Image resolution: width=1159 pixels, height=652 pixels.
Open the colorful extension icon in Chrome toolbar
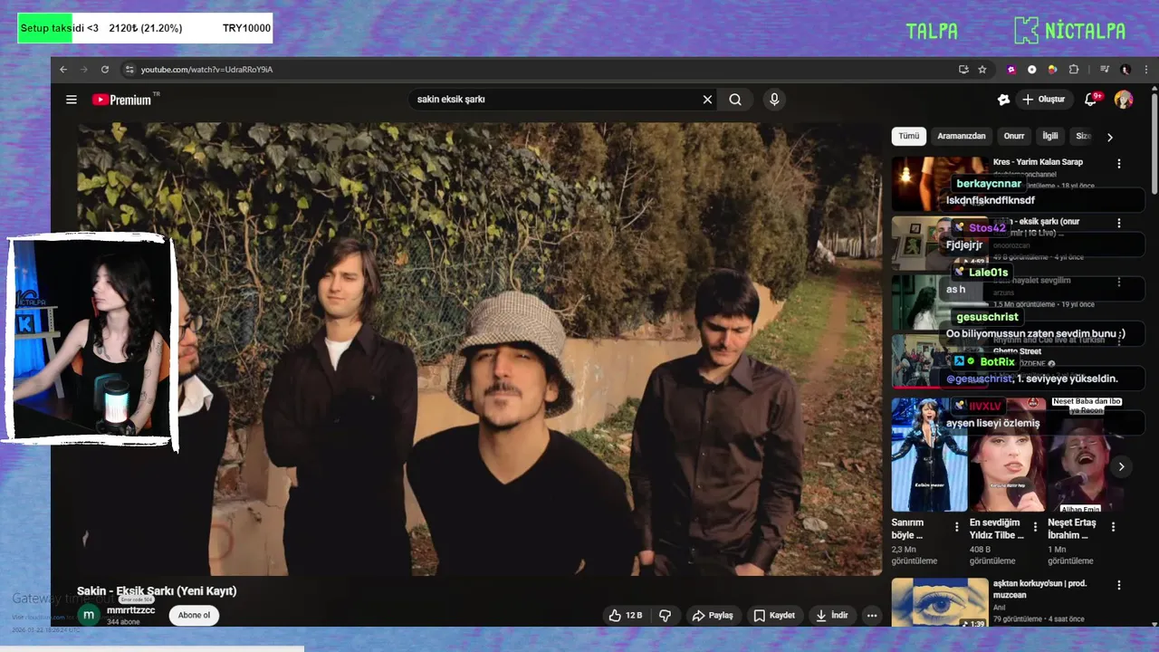(x=1052, y=70)
